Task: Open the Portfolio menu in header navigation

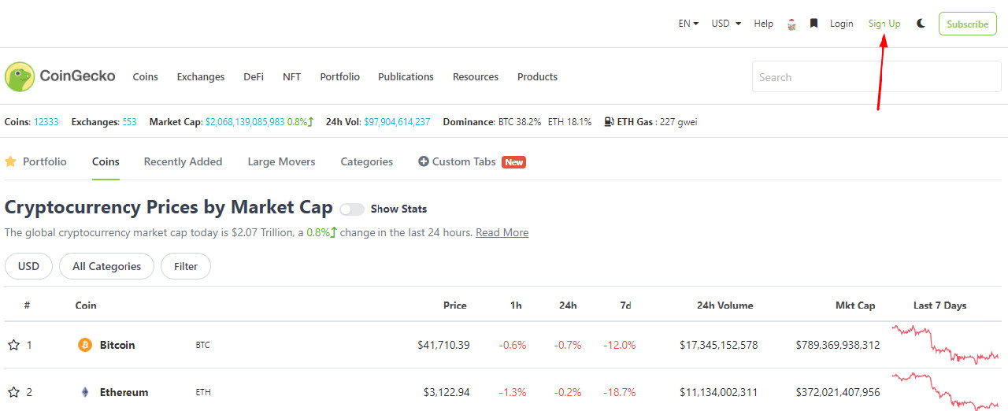Action: click(339, 76)
